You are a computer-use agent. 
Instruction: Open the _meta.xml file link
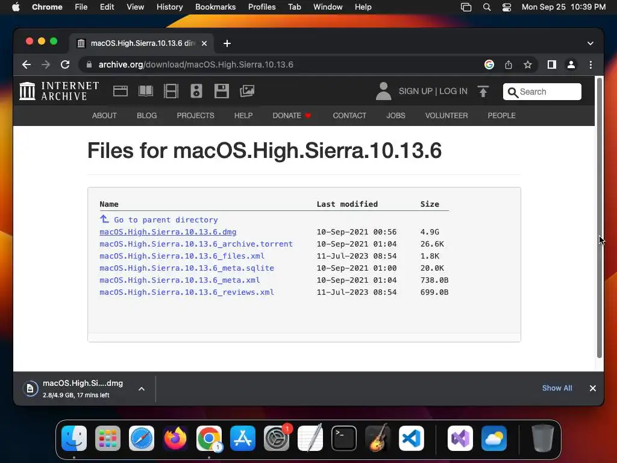click(180, 280)
